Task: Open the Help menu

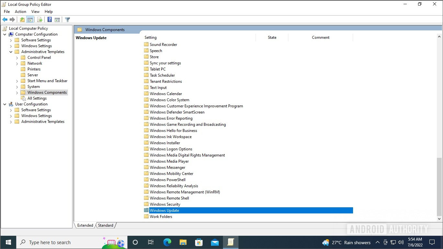Action: (x=49, y=12)
